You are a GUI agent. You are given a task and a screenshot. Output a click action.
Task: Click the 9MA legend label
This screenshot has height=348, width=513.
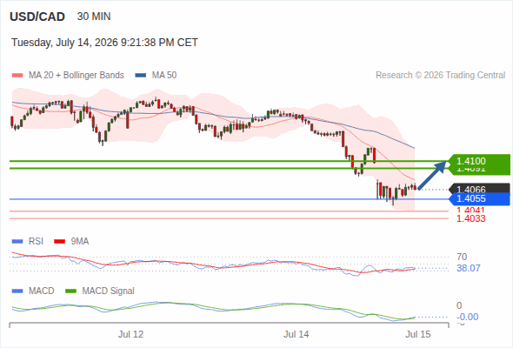tap(80, 242)
